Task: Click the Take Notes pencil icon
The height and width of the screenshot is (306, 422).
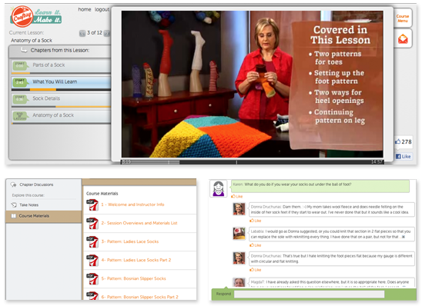Action: tap(13, 205)
